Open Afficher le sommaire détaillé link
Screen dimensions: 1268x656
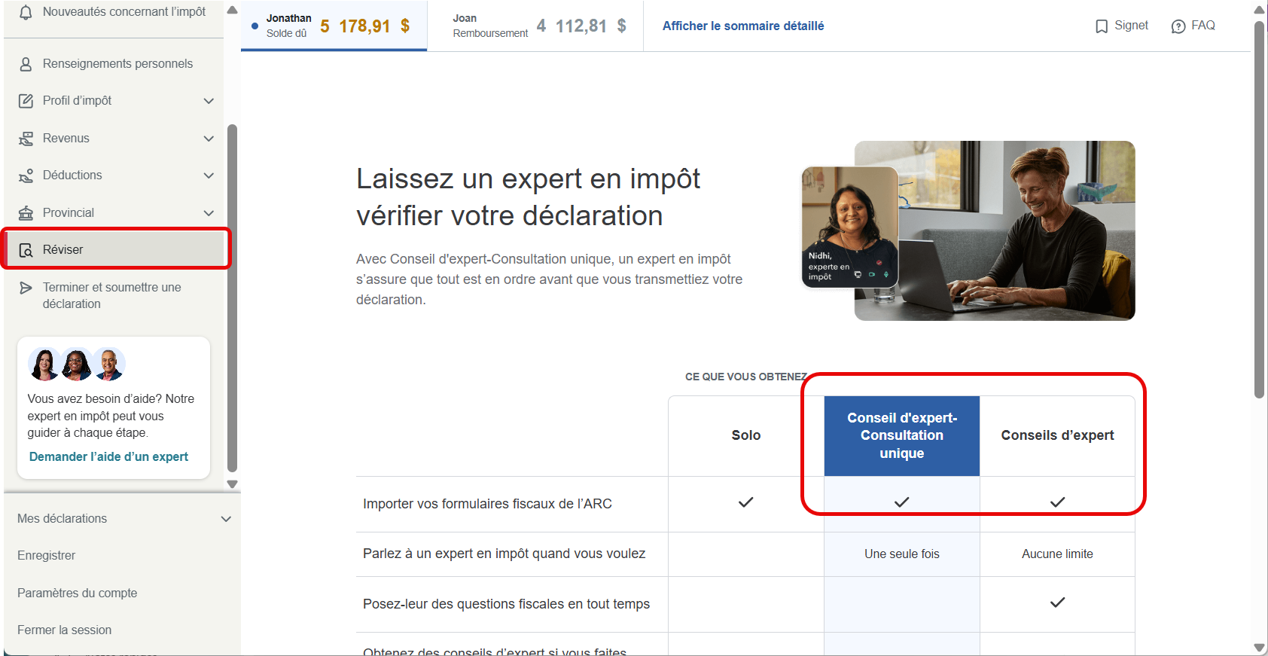743,26
